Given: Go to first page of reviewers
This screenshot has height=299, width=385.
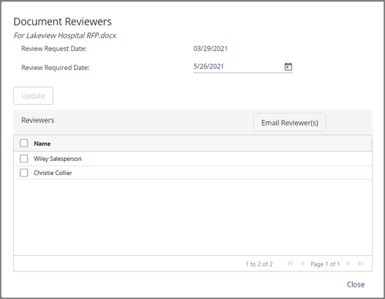Looking at the screenshot, I should coord(290,264).
